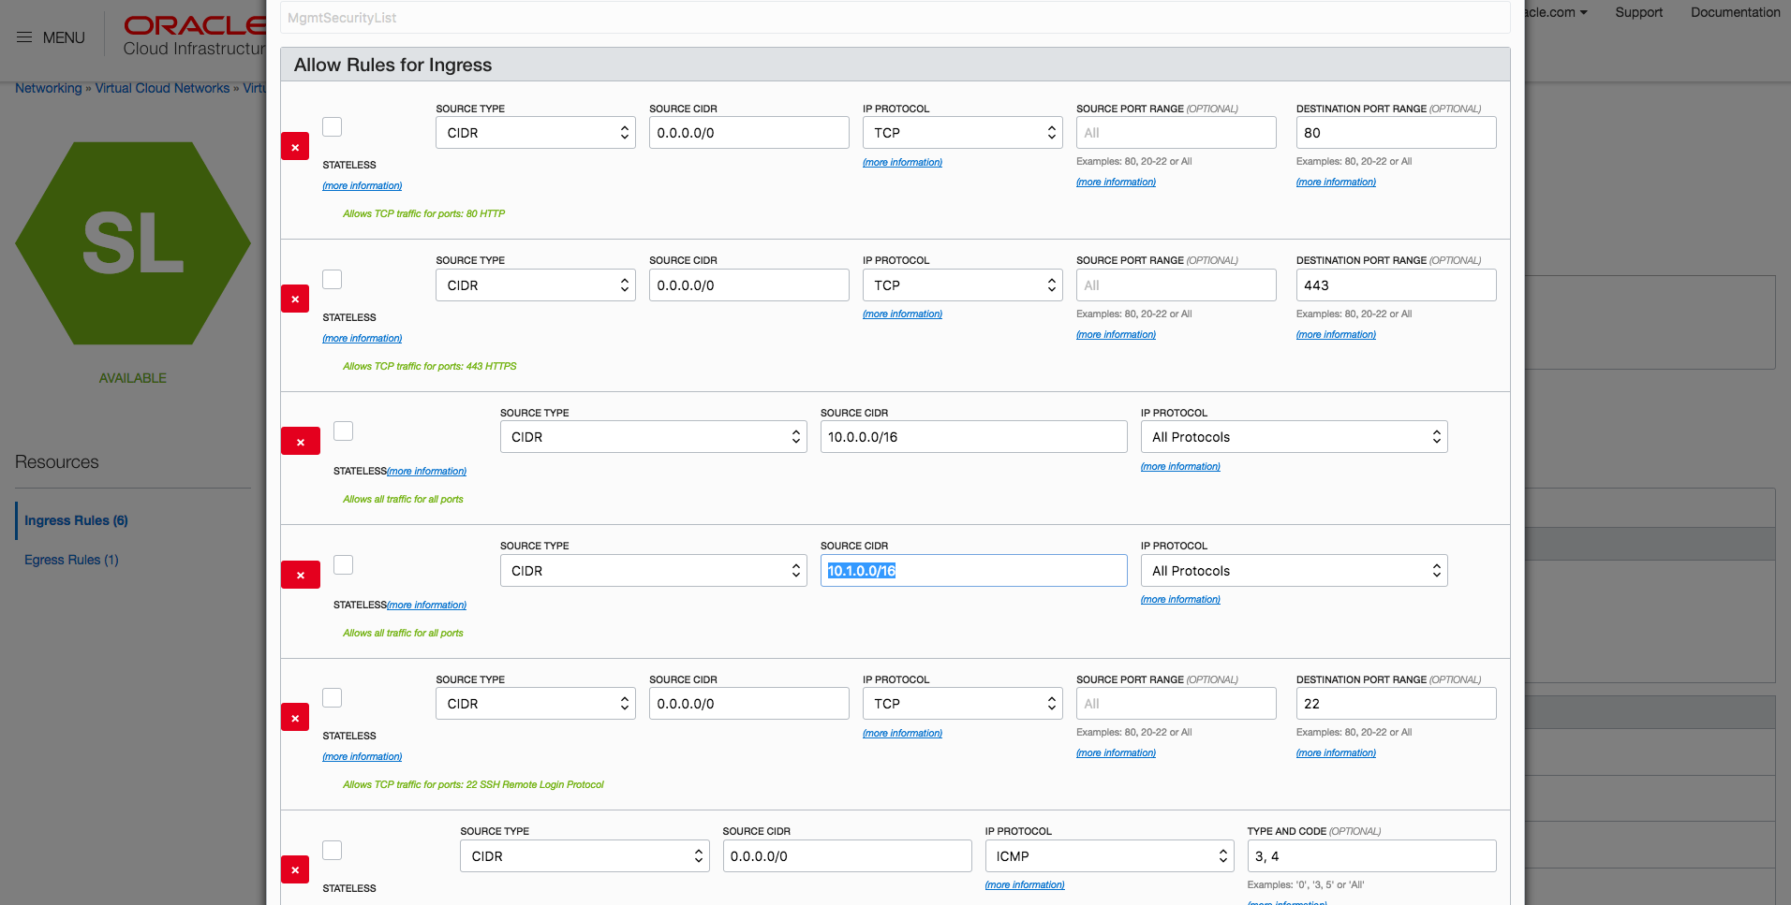The width and height of the screenshot is (1791, 905).
Task: Remove the port 443 HTTPS ingress rule
Action: tap(295, 299)
